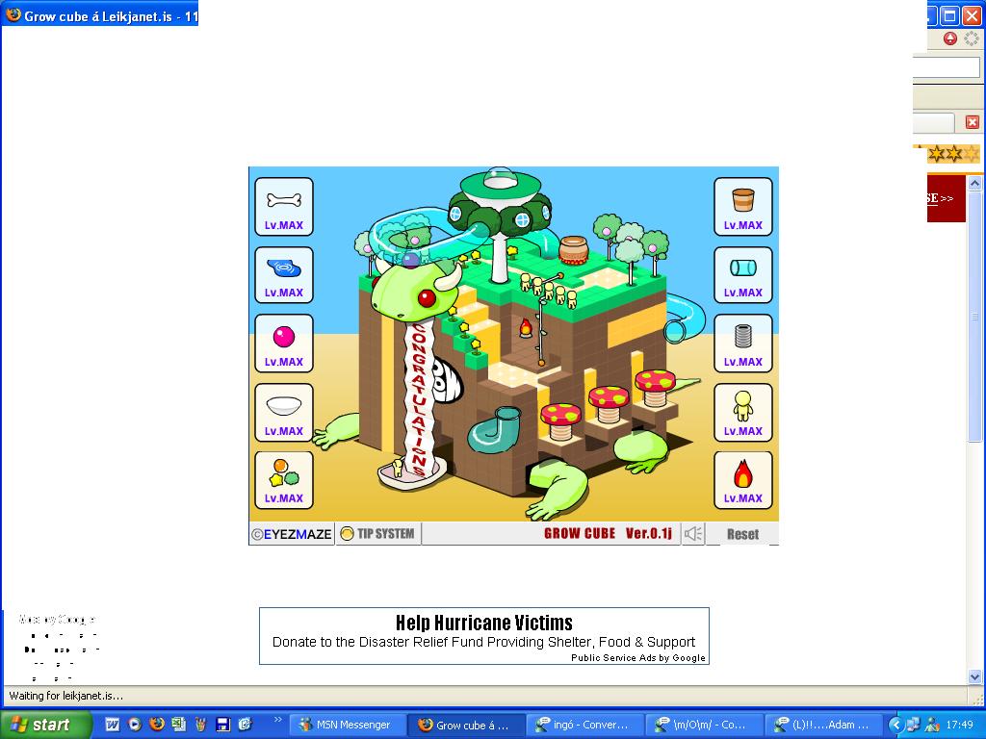The width and height of the screenshot is (986, 739).
Task: Click the taskbar clock 17:49
Action: 959,726
